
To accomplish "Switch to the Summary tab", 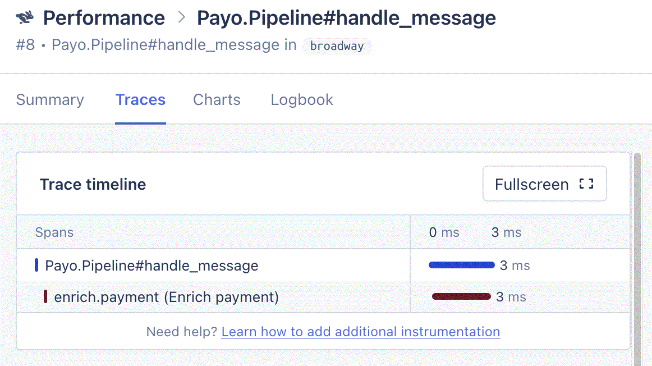I will (50, 100).
